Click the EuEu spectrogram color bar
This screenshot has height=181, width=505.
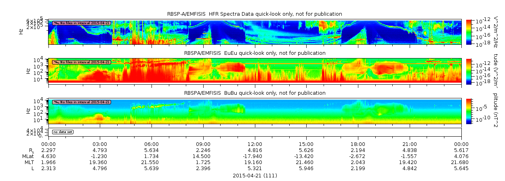point(469,71)
